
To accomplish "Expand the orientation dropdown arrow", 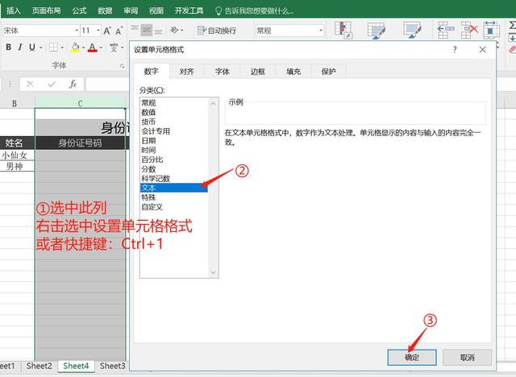I will pos(182,31).
